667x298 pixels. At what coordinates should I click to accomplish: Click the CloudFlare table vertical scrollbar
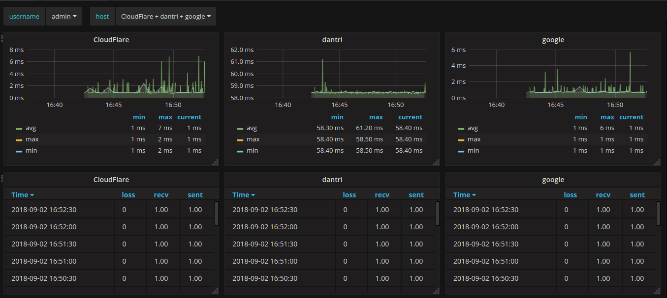(x=217, y=213)
